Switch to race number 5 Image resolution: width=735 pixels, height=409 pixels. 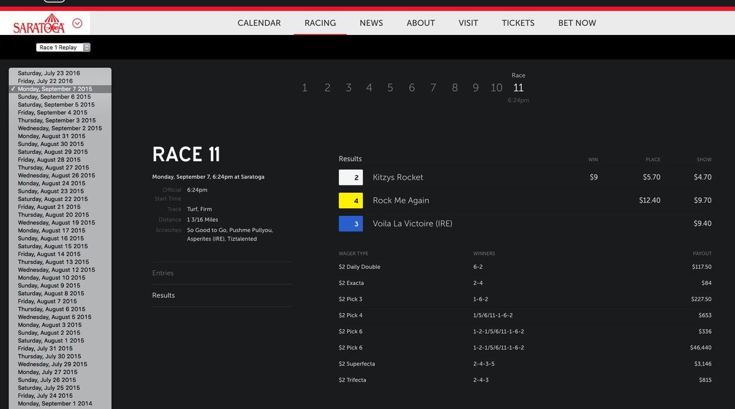[x=390, y=88]
